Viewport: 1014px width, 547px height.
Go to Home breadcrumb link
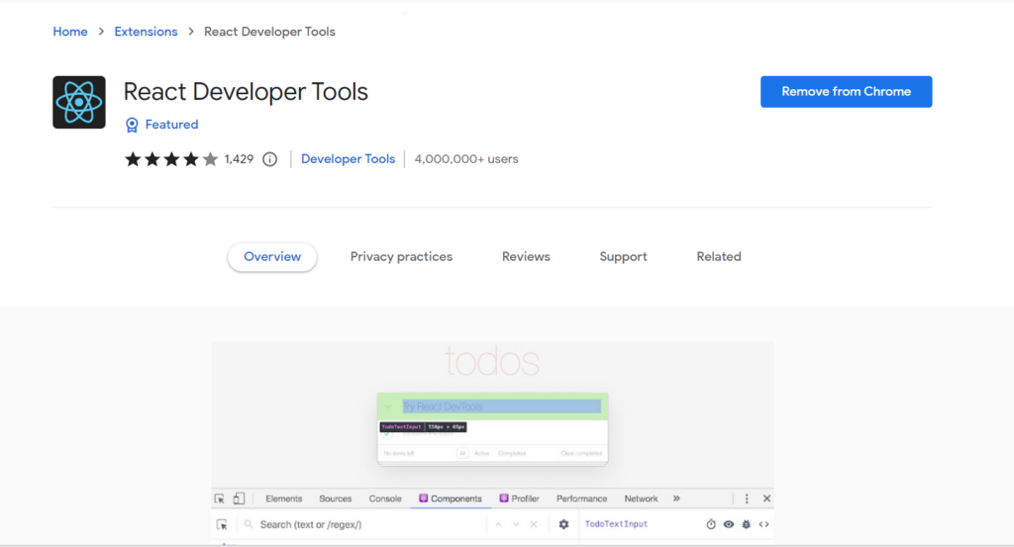coord(70,32)
